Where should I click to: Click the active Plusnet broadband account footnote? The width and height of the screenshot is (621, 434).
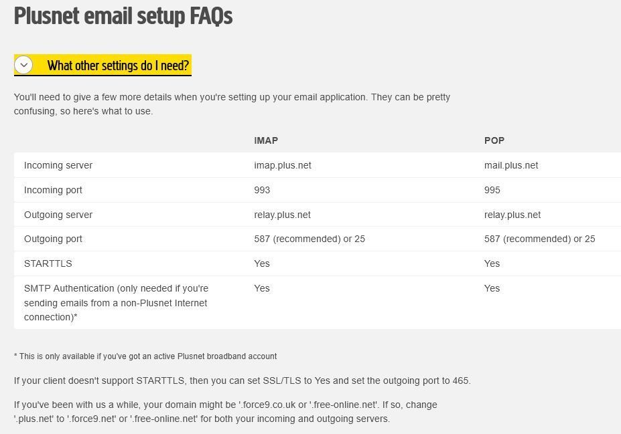tap(145, 356)
